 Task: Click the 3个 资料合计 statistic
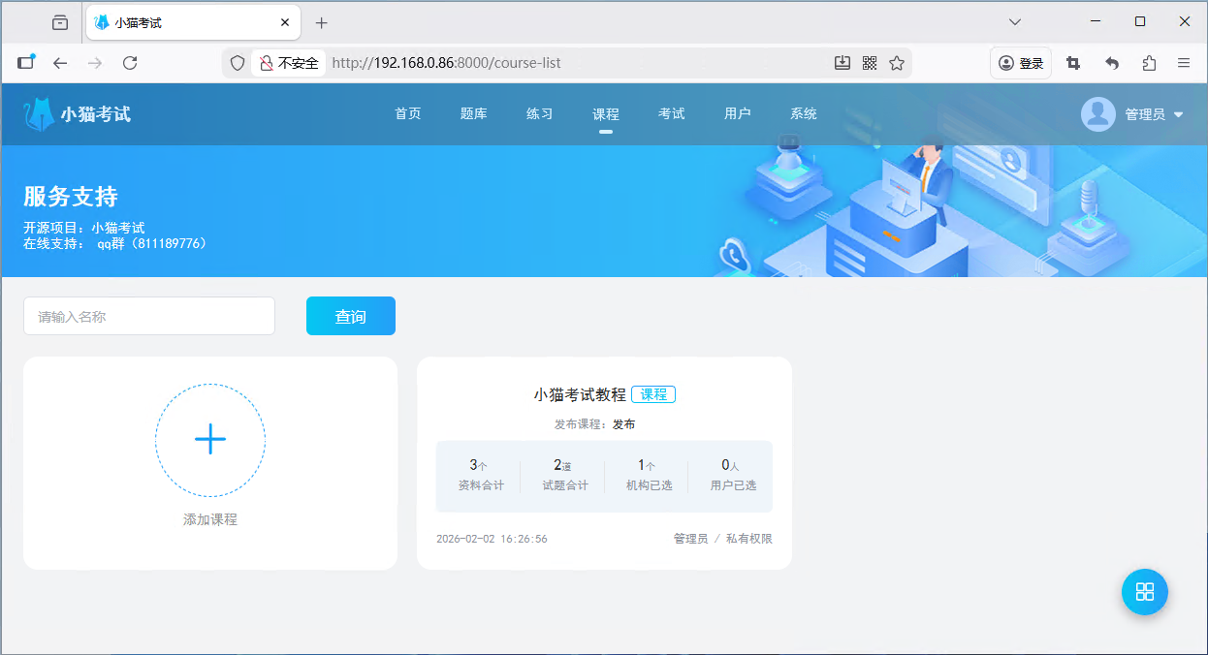pyautogui.click(x=481, y=475)
